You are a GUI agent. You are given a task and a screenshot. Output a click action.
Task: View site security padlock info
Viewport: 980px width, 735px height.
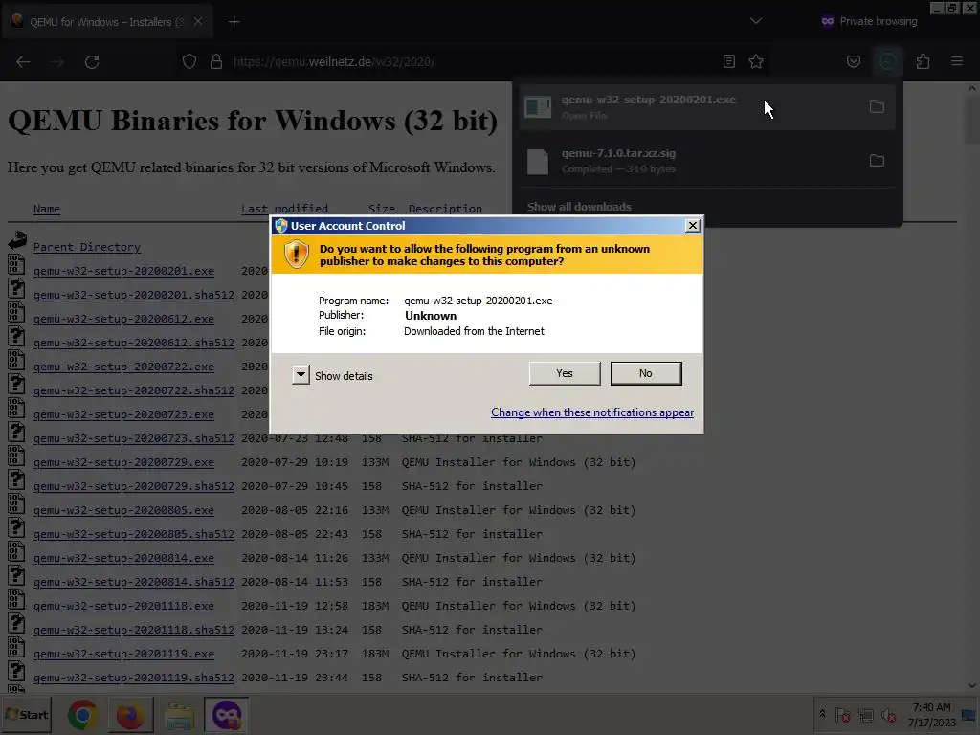pos(216,61)
